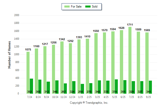This screenshot has height=109, width=163.
Task: Select the tallest For Sale bar for 7/25
Action: [x=130, y=60]
